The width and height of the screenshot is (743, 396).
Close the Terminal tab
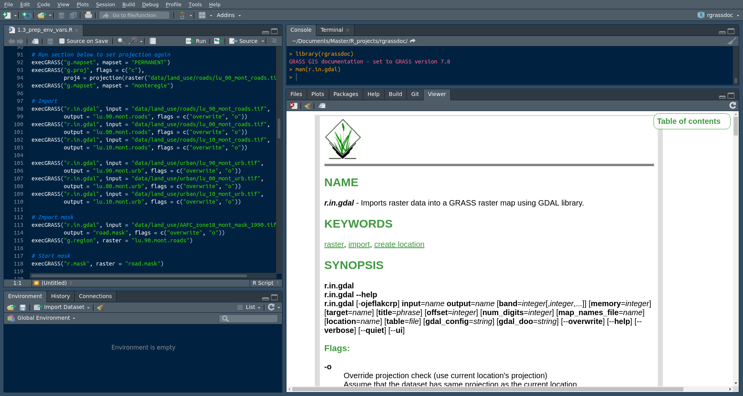[348, 30]
